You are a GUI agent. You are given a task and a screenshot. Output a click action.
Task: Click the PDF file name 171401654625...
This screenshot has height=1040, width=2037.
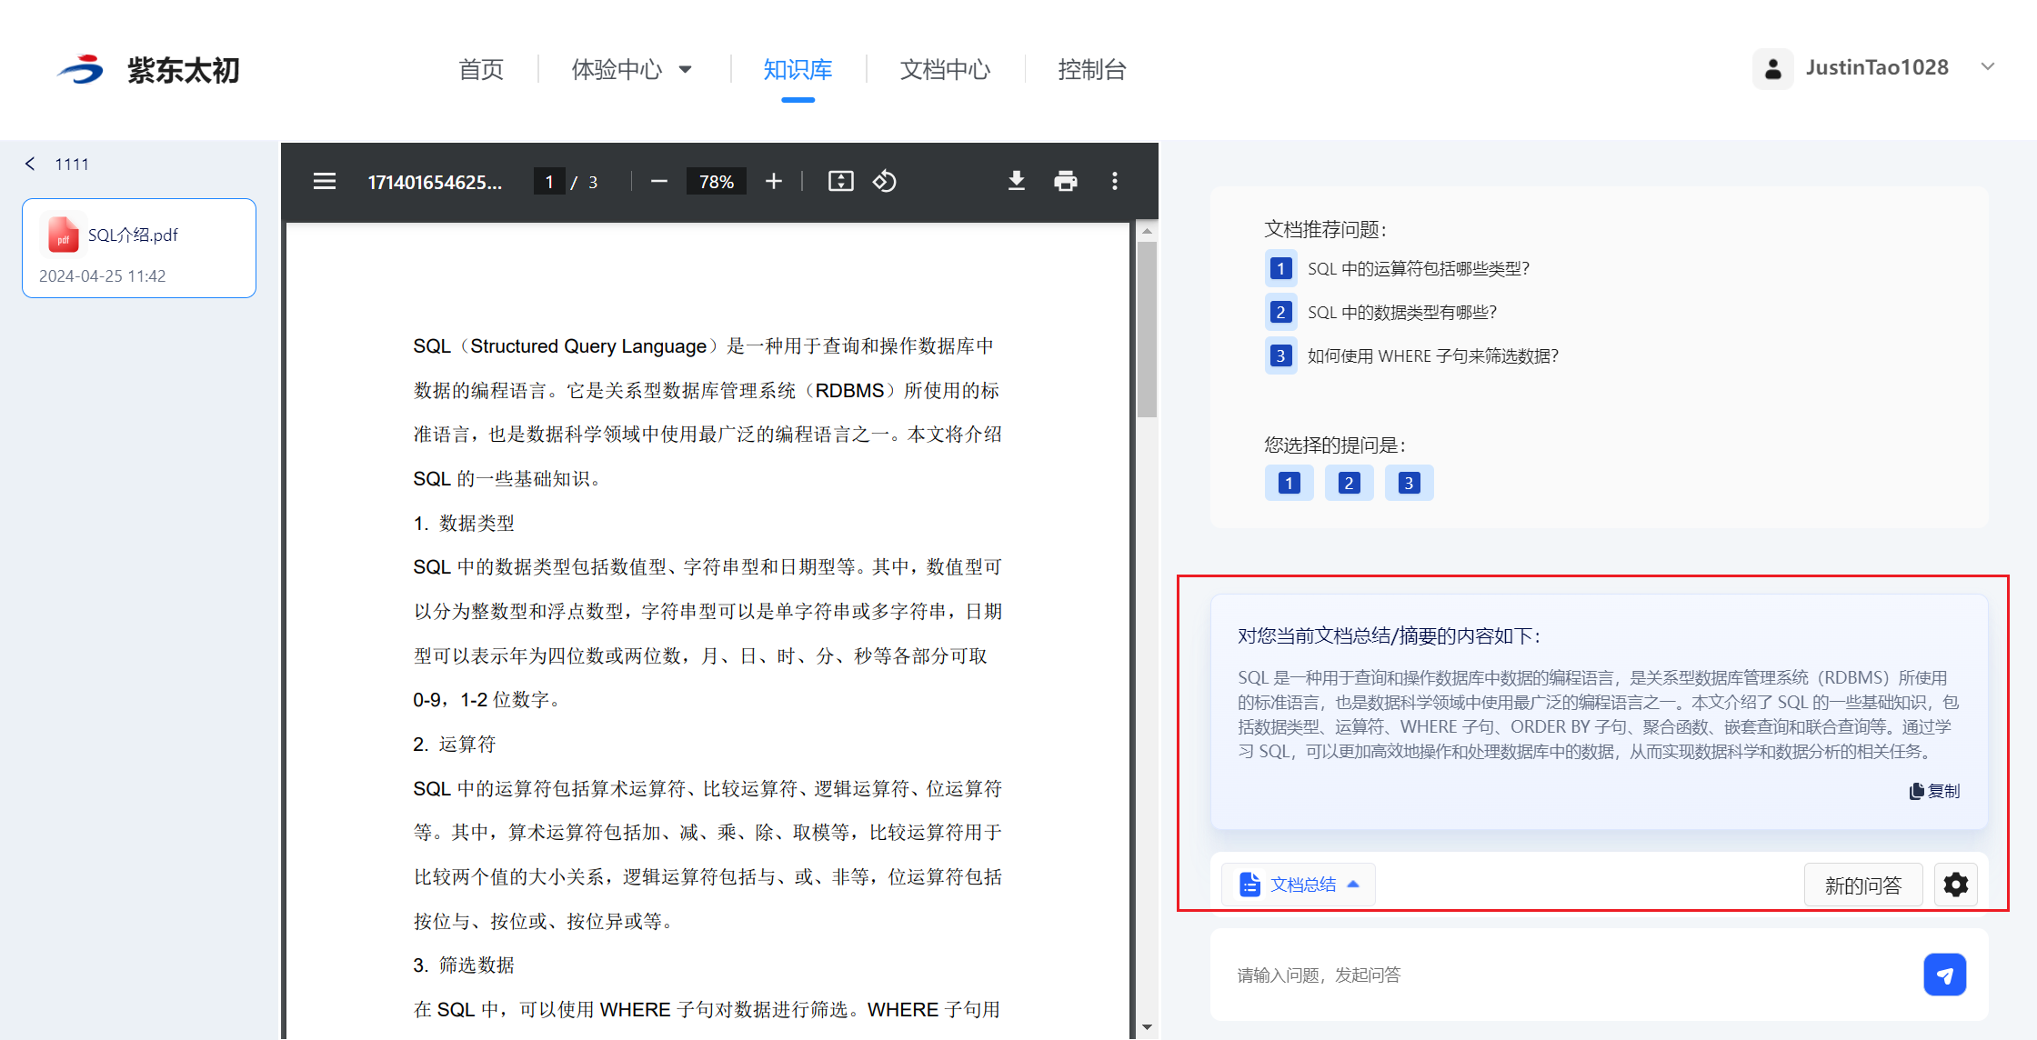(x=435, y=182)
